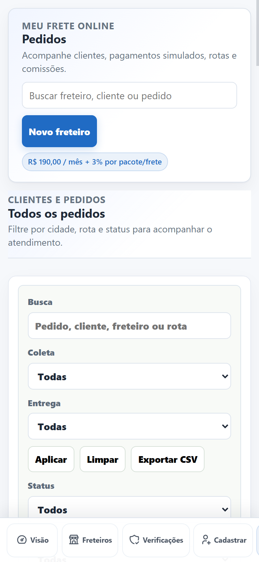Click the Freteiros store icon
The height and width of the screenshot is (562, 259).
click(x=74, y=540)
